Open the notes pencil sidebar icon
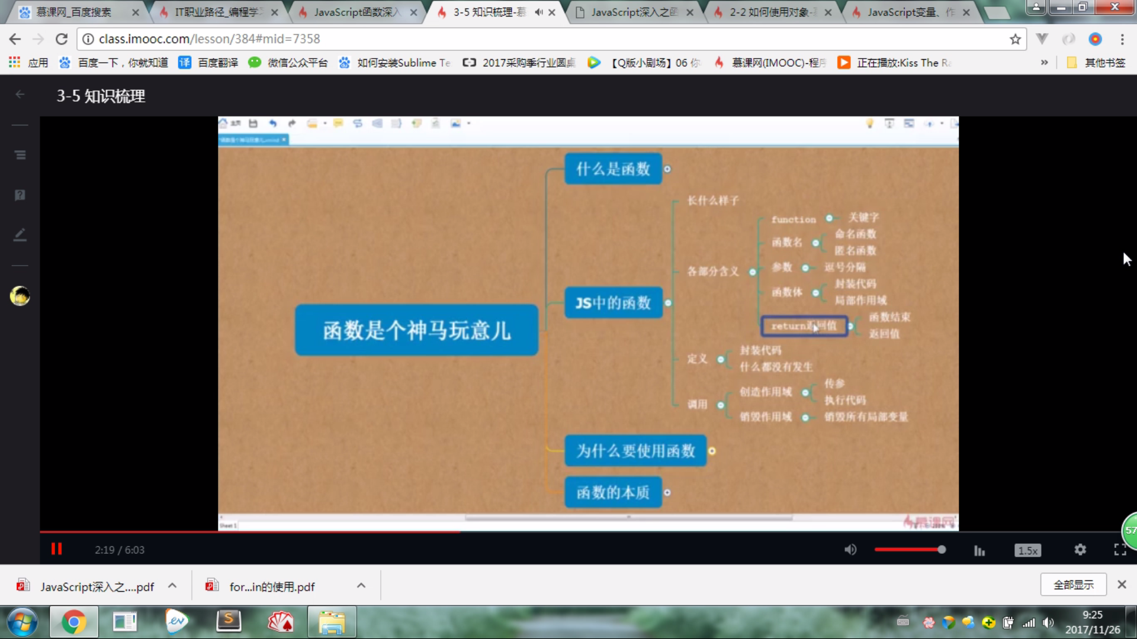1137x639 pixels. [20, 235]
